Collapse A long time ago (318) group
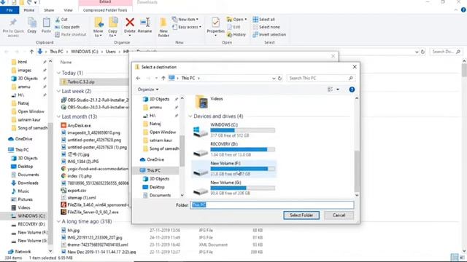The width and height of the screenshot is (467, 262). pyautogui.click(x=58, y=221)
